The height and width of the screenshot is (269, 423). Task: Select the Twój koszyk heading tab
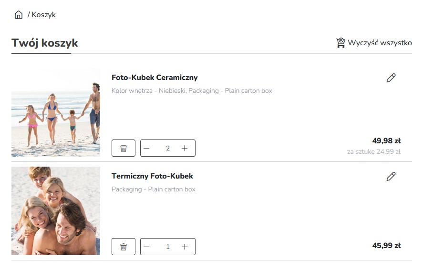45,43
